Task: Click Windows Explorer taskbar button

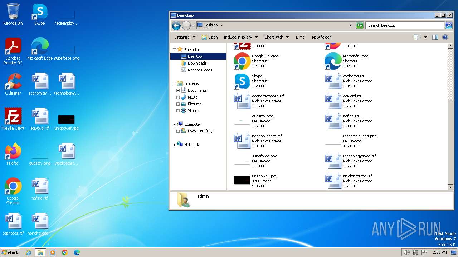Action: click(40, 252)
